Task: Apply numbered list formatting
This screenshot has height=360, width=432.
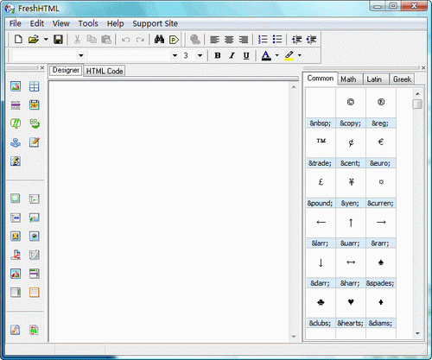Action: [263, 40]
